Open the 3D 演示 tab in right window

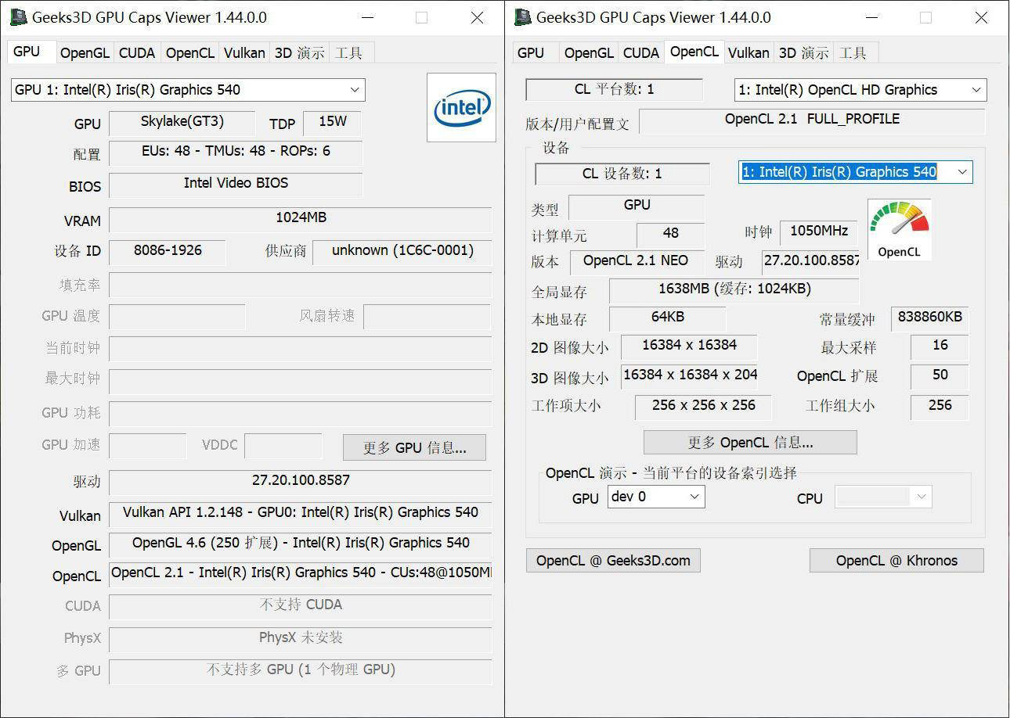tap(803, 52)
